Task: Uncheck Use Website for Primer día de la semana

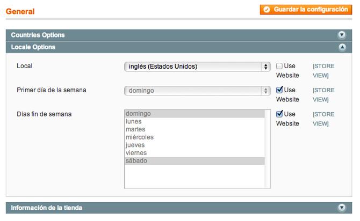Action: coord(279,90)
